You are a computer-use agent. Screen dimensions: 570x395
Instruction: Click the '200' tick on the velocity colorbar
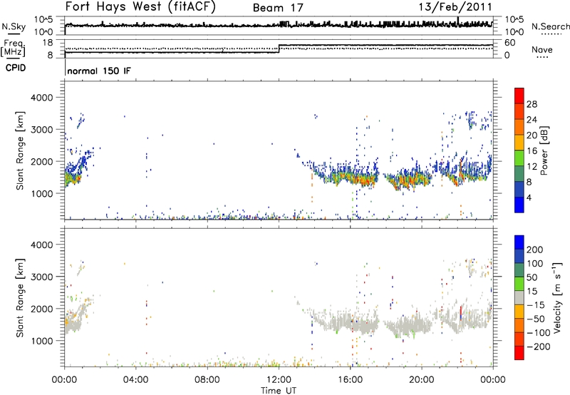535,250
